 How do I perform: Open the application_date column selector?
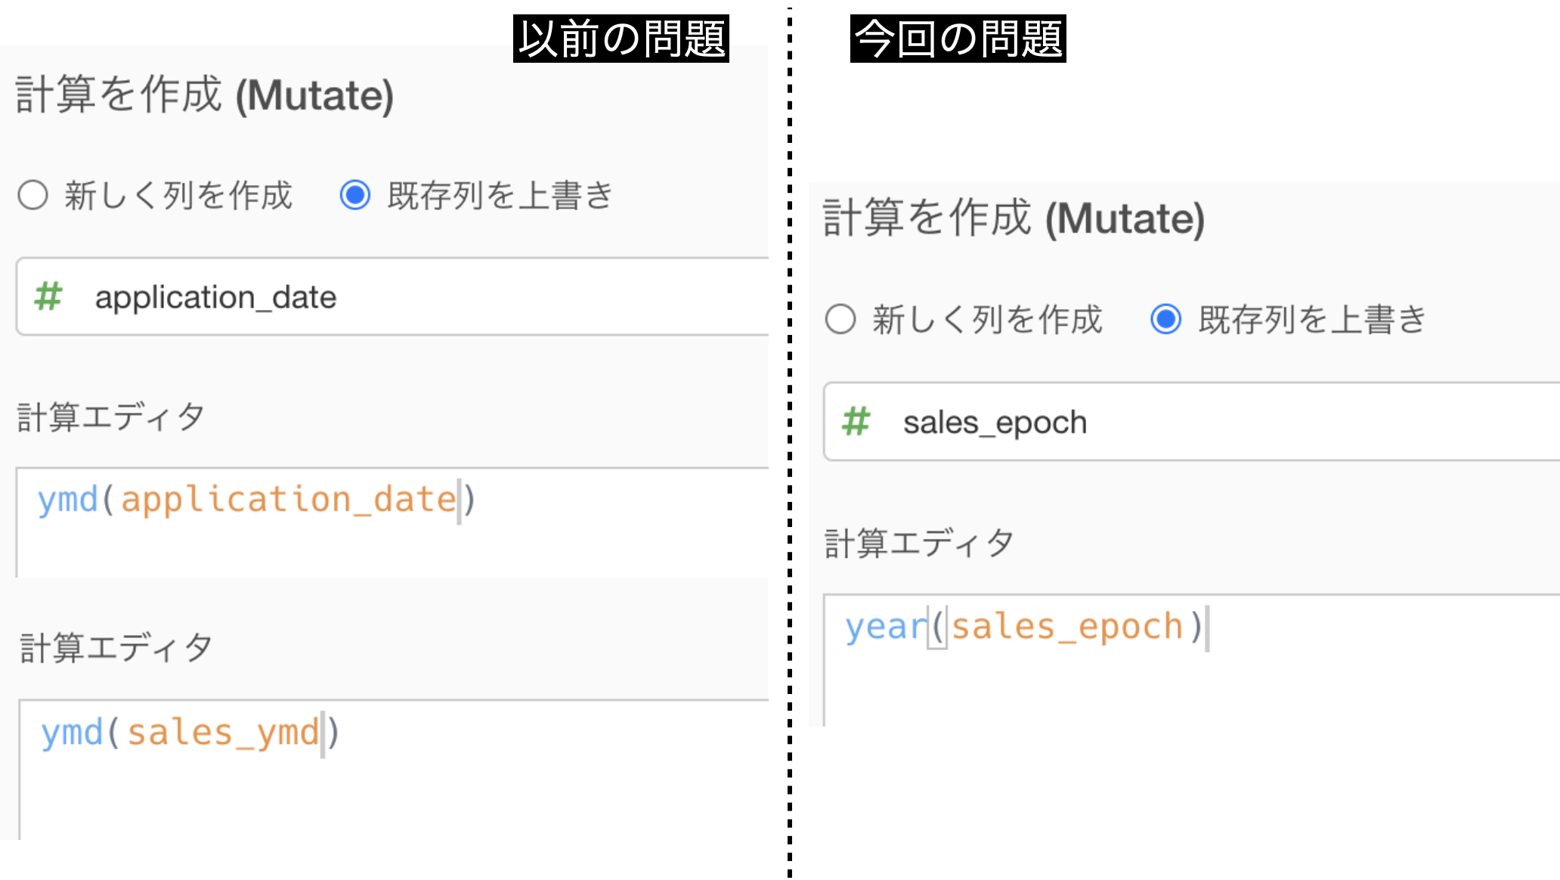[x=392, y=296]
